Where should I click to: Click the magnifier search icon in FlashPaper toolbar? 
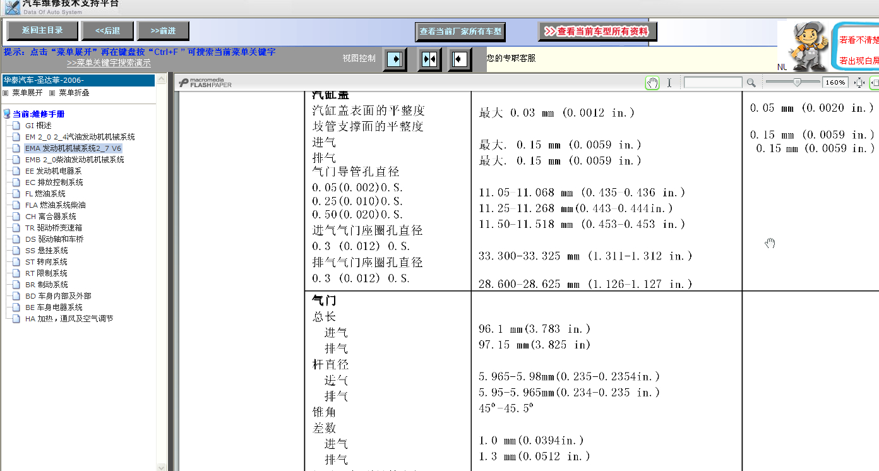[751, 83]
